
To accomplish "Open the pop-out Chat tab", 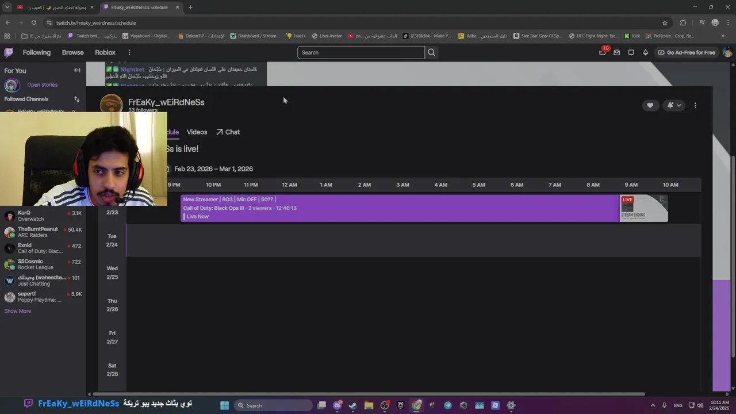I will [228, 132].
